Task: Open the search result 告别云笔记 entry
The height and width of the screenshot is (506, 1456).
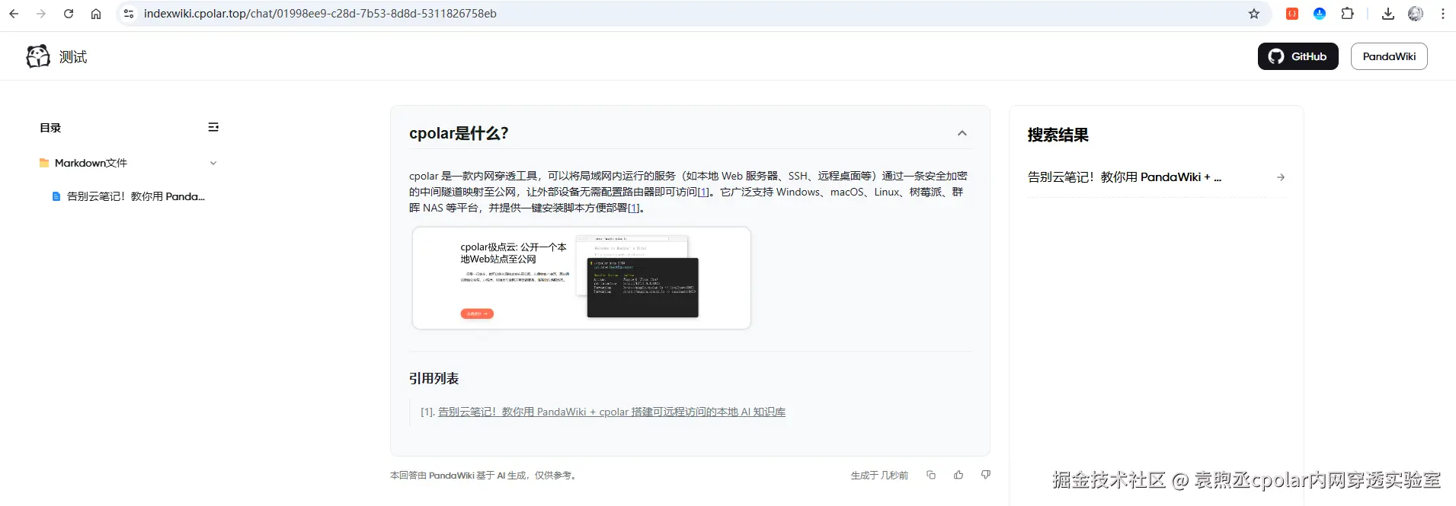Action: tap(1156, 177)
